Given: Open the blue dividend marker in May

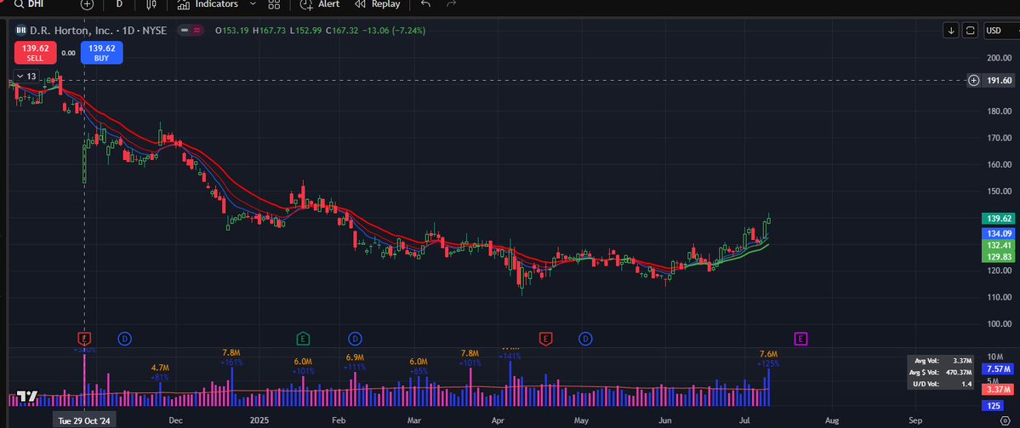Looking at the screenshot, I should tap(585, 339).
